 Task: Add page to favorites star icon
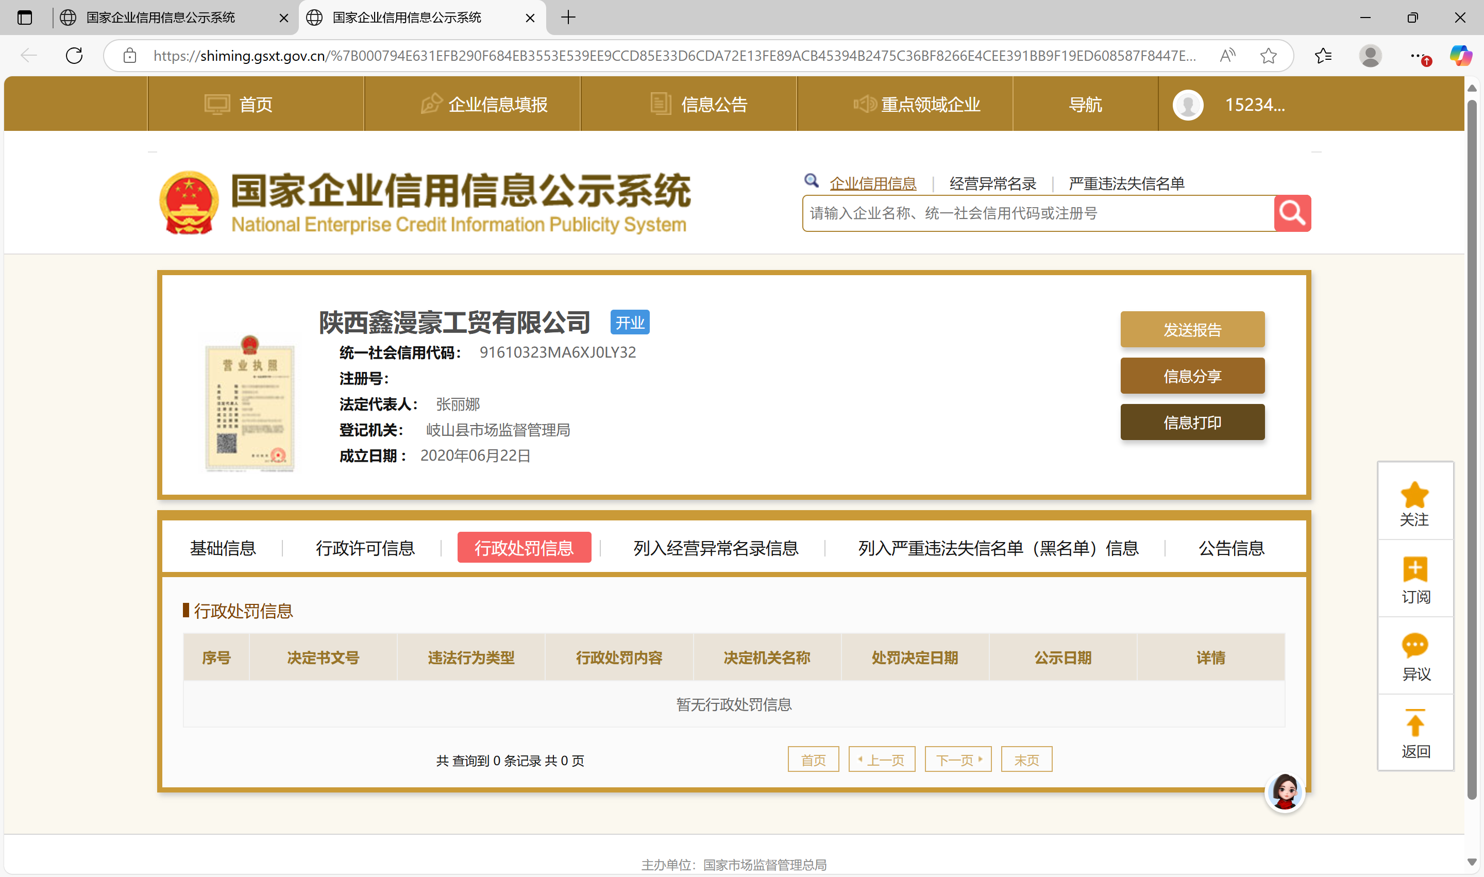tap(1268, 56)
